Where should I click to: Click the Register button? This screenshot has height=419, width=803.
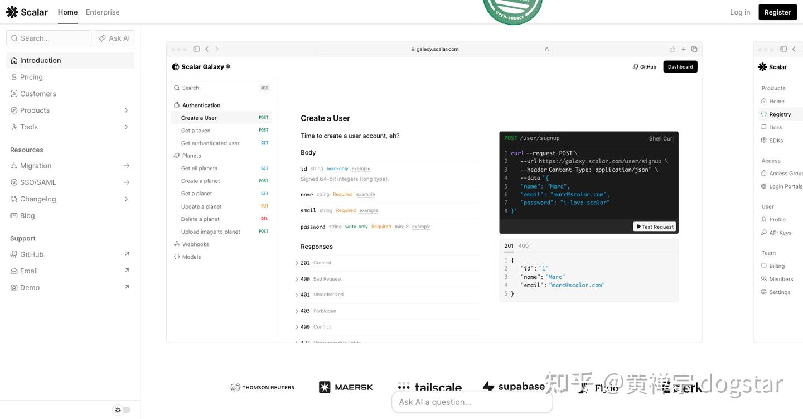(x=777, y=12)
